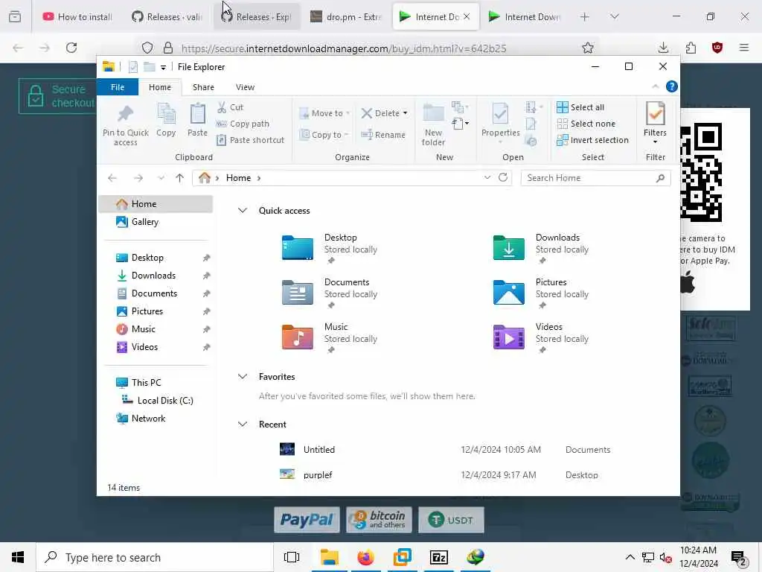This screenshot has height=572, width=762.
Task: Select the Documents folder in Quick access
Action: pyautogui.click(x=330, y=293)
